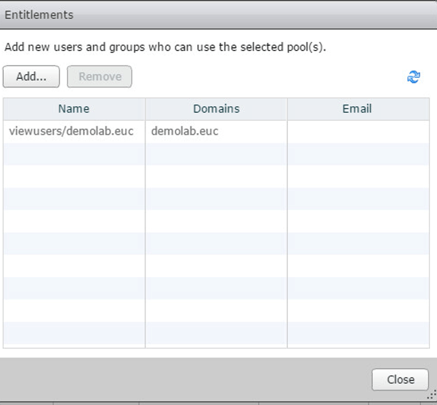Select the viewusers/demolab.euc entry
The image size is (437, 405).
coord(71,132)
